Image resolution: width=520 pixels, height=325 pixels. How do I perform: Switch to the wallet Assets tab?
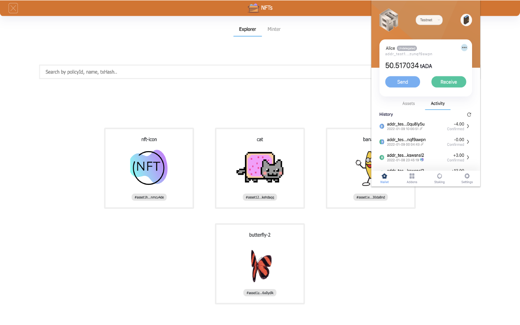point(409,104)
